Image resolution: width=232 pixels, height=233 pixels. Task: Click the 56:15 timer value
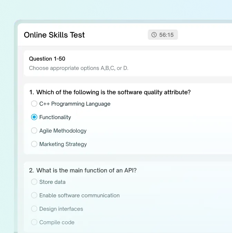pos(166,35)
